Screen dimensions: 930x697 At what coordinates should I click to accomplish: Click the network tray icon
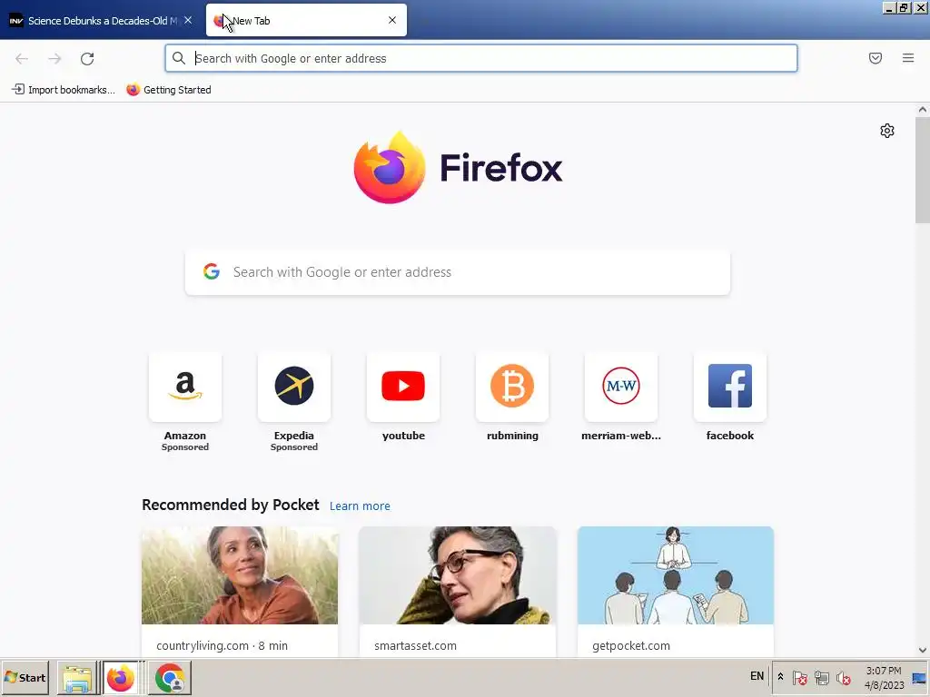click(x=821, y=677)
